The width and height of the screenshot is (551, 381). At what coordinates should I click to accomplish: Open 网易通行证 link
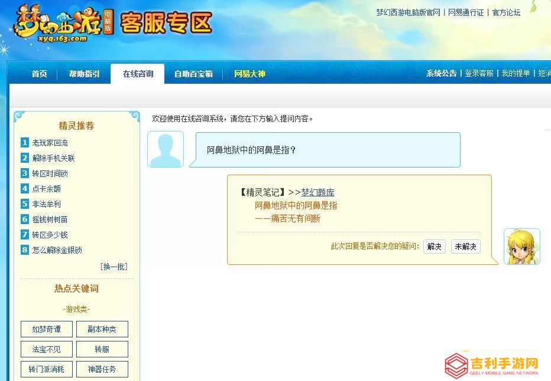click(466, 12)
